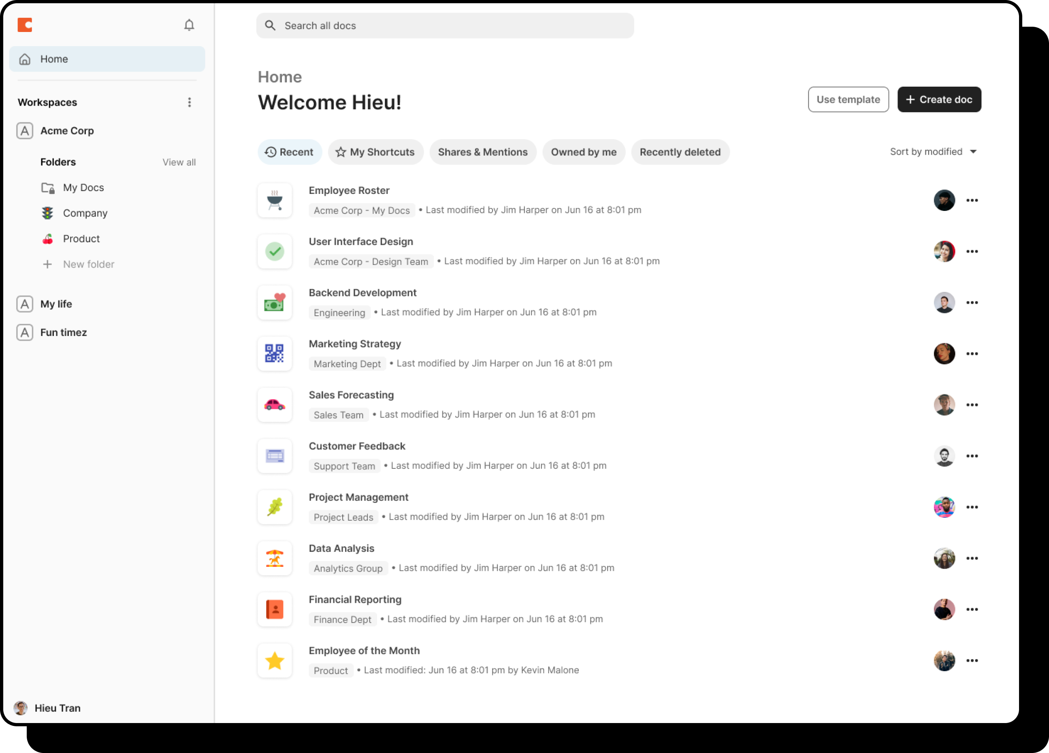
Task: Click View all folders link
Action: [x=179, y=162]
